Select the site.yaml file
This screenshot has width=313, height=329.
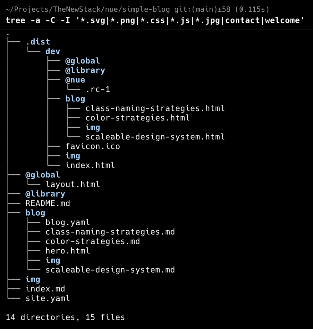pos(48,298)
